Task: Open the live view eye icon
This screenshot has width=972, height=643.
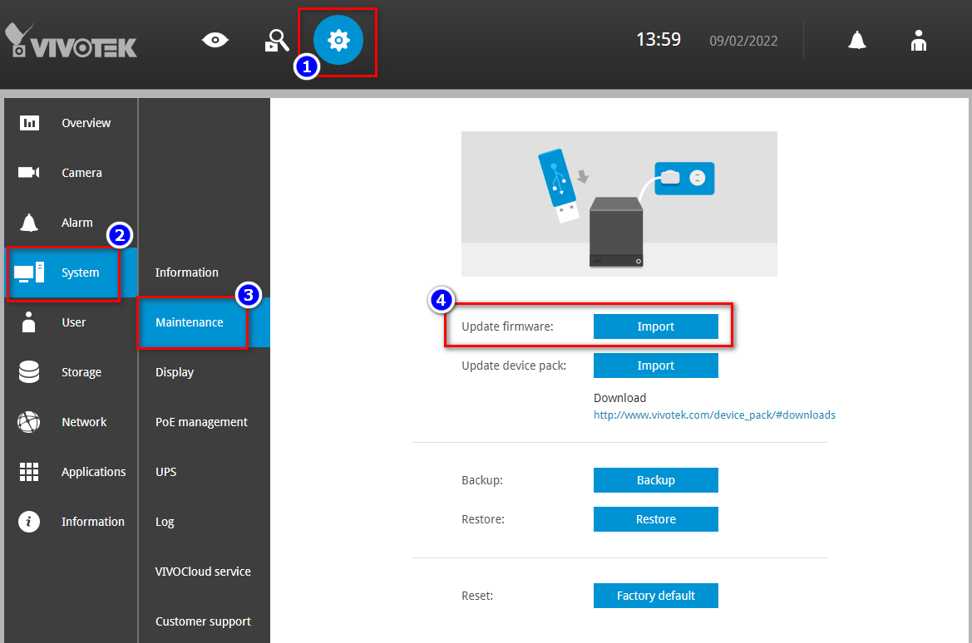Action: click(x=215, y=39)
